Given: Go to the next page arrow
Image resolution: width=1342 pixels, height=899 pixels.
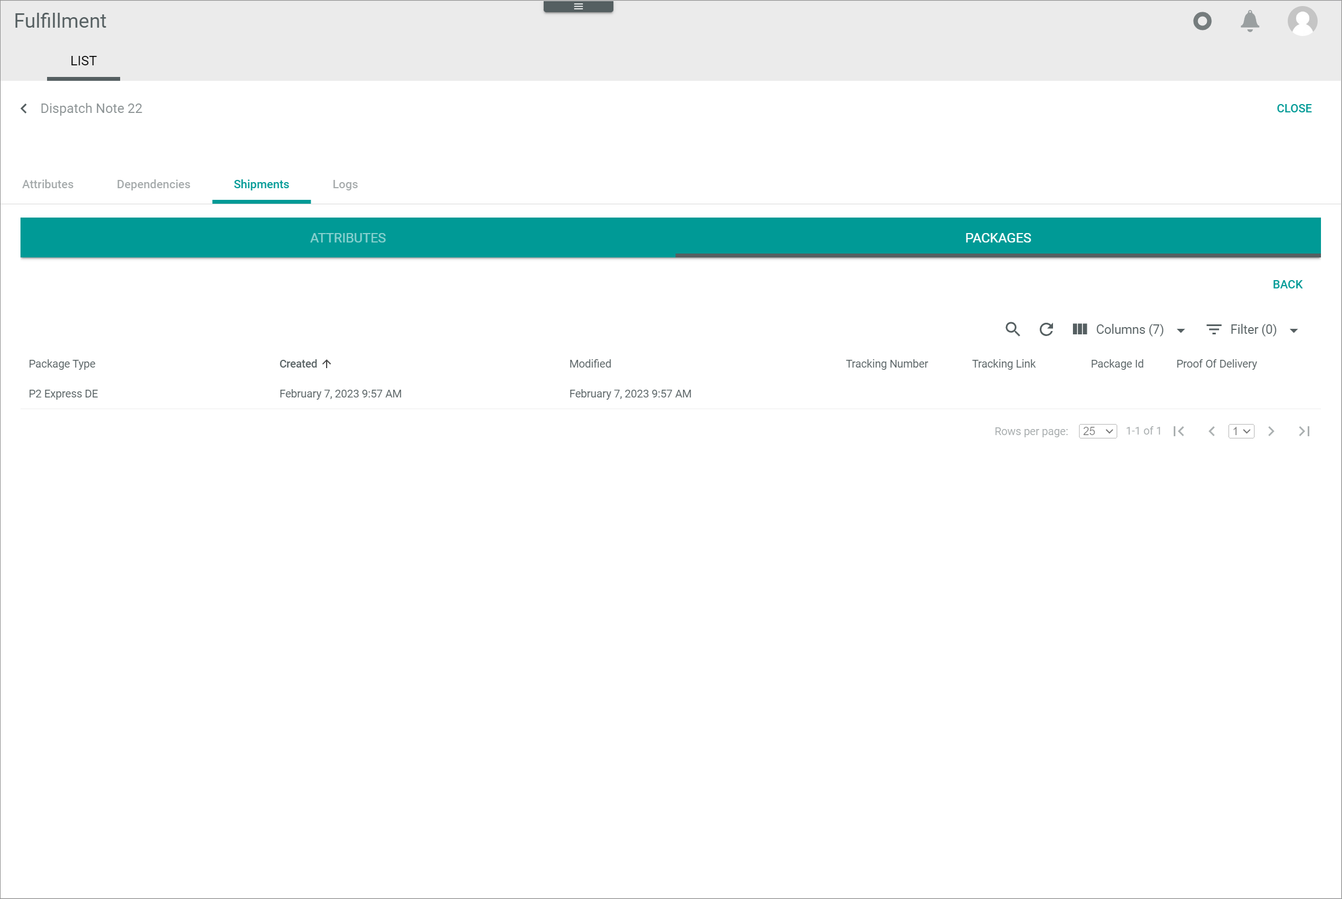Looking at the screenshot, I should click(x=1271, y=431).
